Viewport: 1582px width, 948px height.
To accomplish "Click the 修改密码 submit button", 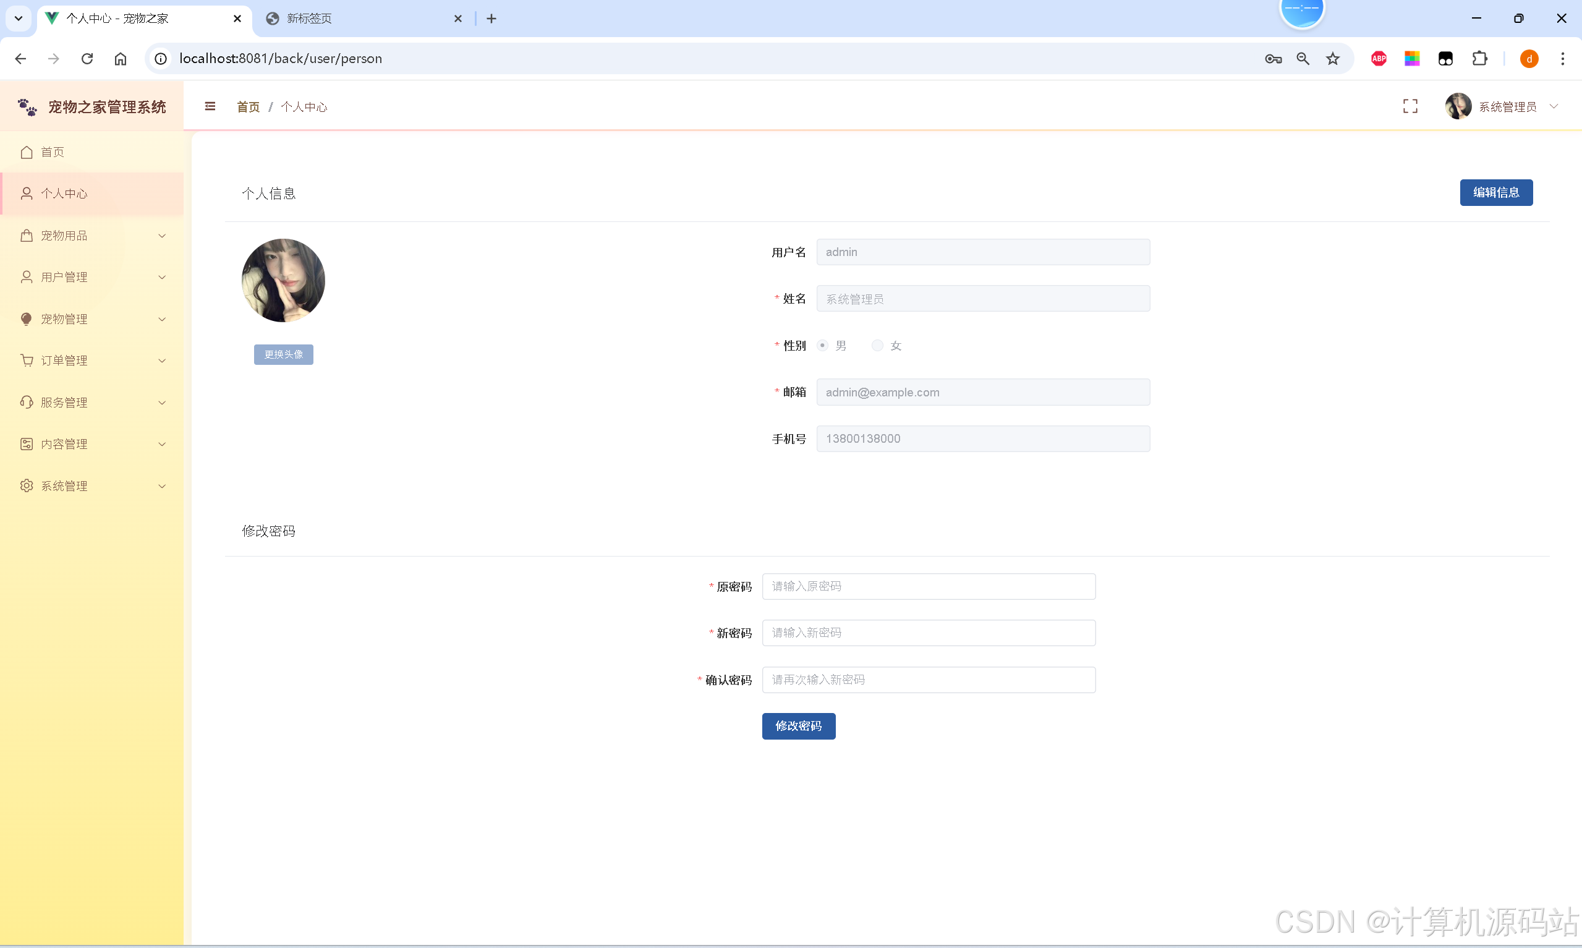I will click(x=799, y=726).
